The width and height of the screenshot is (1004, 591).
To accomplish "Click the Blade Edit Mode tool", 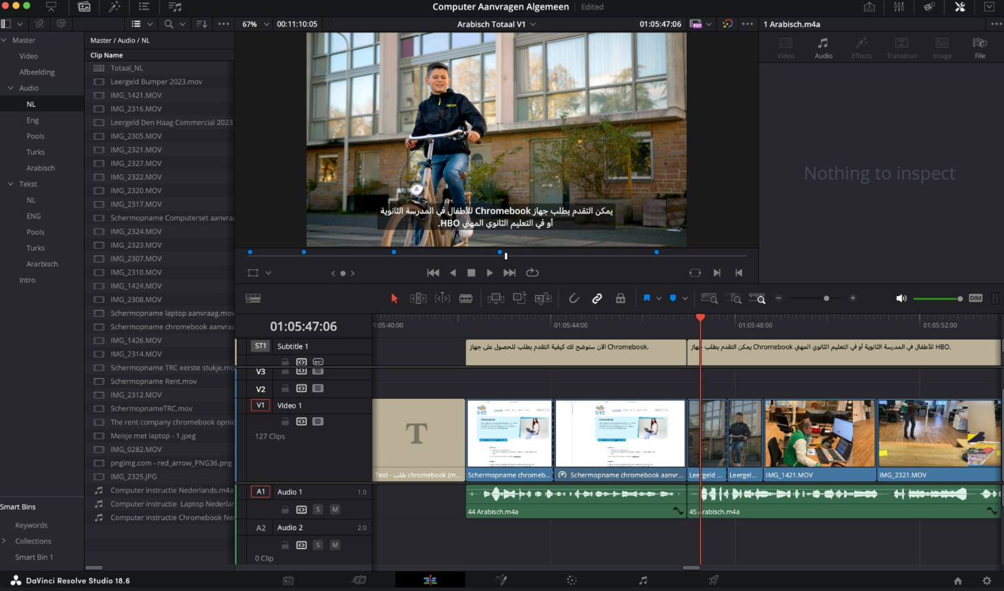I will click(x=466, y=298).
